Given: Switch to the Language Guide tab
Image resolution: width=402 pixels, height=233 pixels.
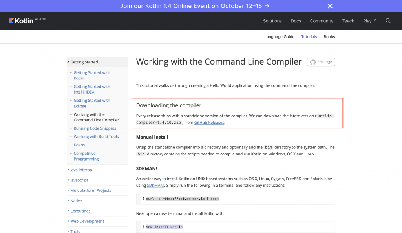Looking at the screenshot, I should [x=279, y=37].
